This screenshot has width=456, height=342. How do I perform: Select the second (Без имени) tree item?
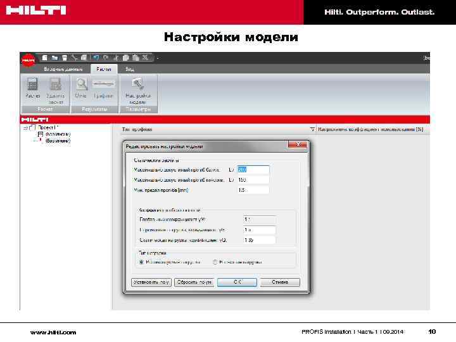click(58, 141)
